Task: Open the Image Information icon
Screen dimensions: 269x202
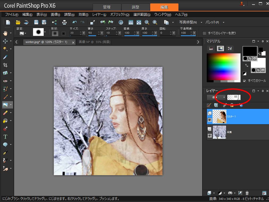Action: (x=121, y=22)
